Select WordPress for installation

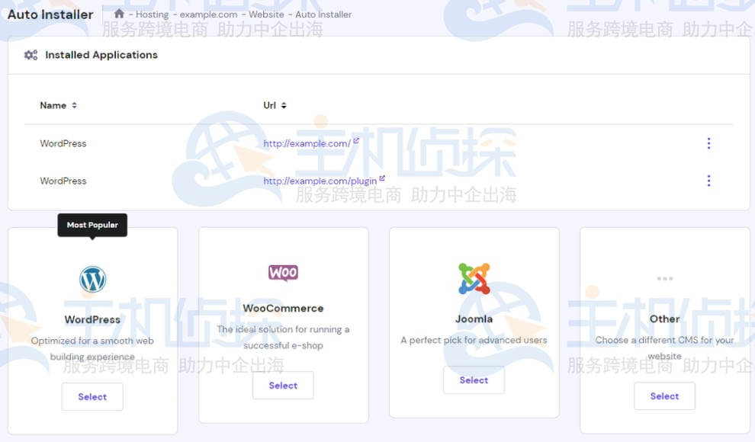92,396
